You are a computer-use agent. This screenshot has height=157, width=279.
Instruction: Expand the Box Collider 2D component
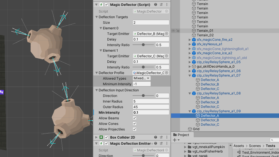[x=96, y=137]
